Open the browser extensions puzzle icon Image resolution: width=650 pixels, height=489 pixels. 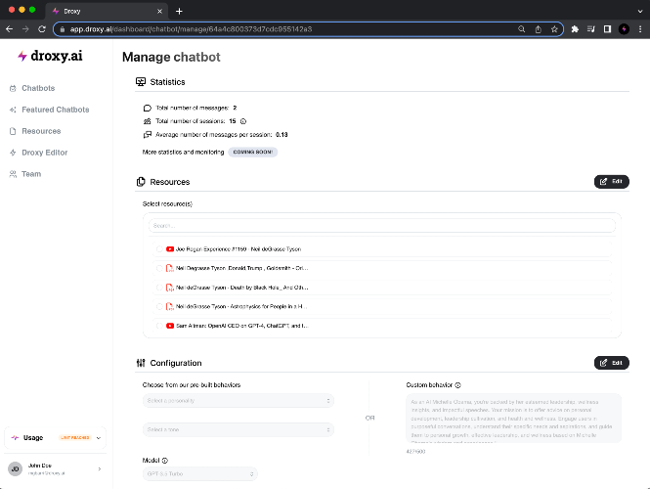(x=575, y=29)
